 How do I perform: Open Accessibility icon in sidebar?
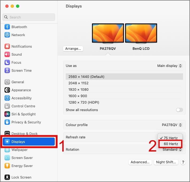7,98
